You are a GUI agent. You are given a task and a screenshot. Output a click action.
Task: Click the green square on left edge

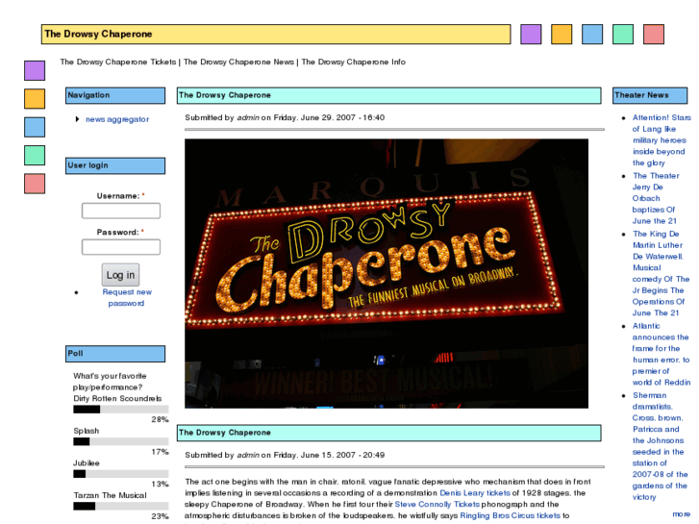[35, 155]
